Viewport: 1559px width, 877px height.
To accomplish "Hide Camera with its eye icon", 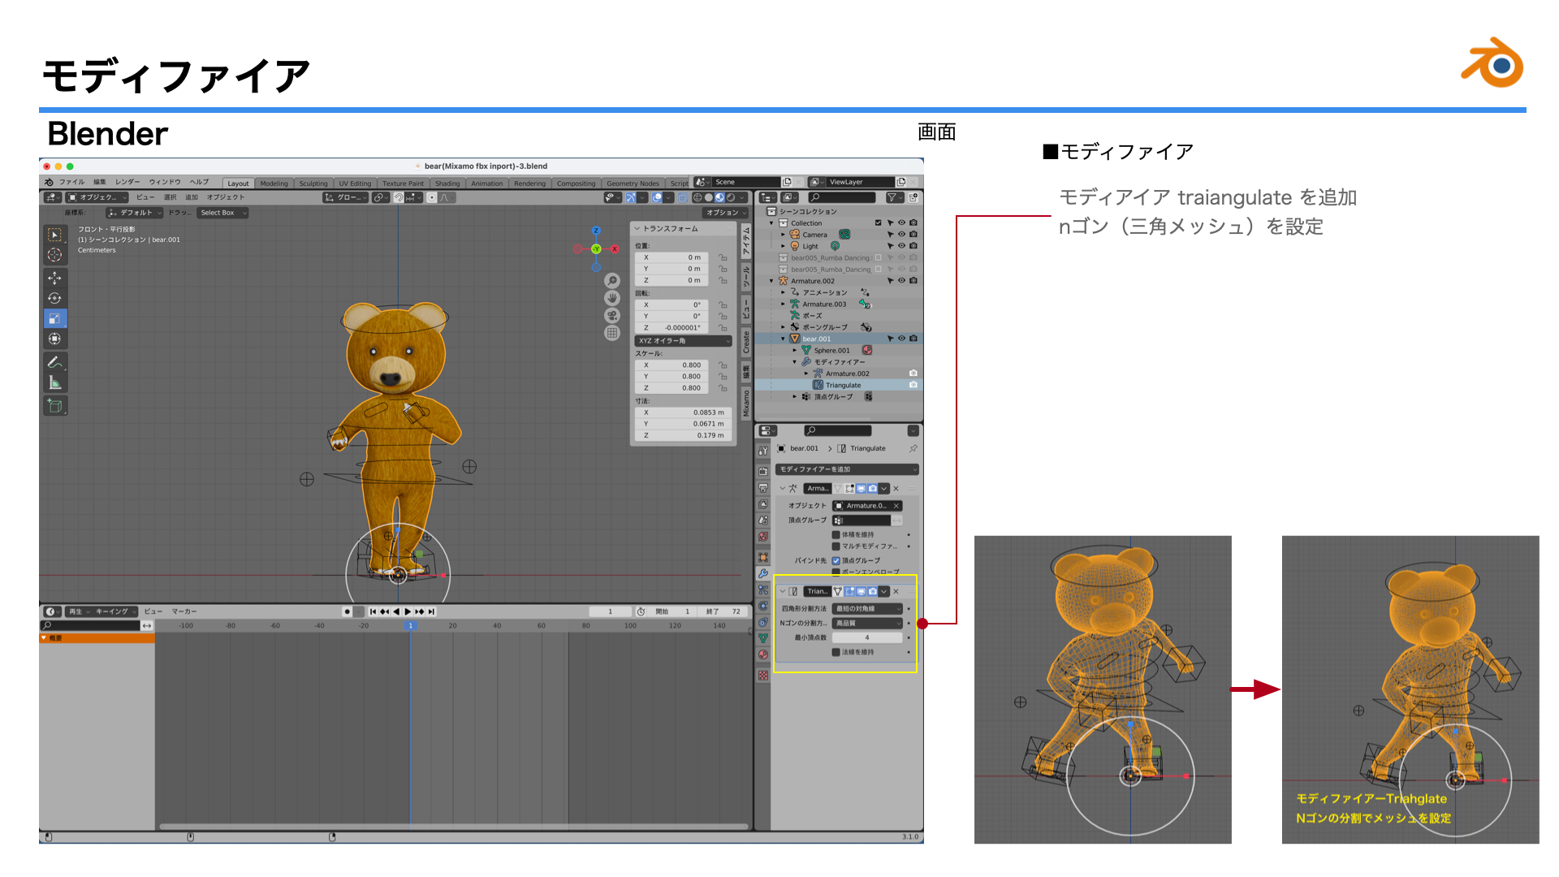I will click(x=901, y=234).
